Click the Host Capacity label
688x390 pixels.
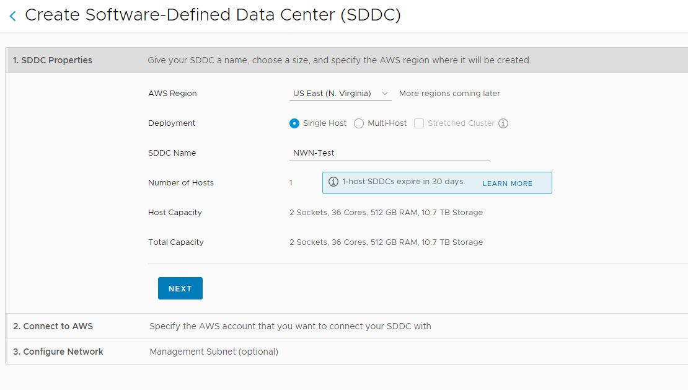175,212
